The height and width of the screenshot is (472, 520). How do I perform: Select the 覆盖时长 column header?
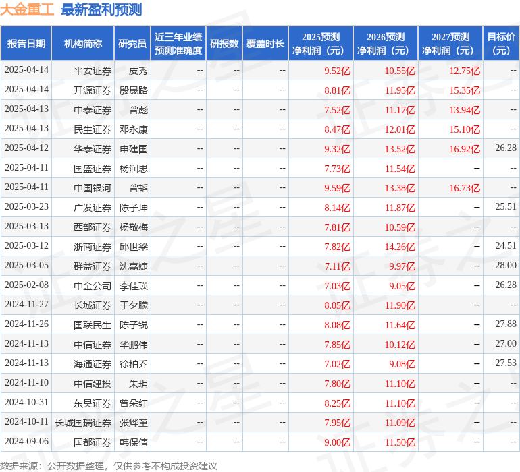click(x=265, y=44)
